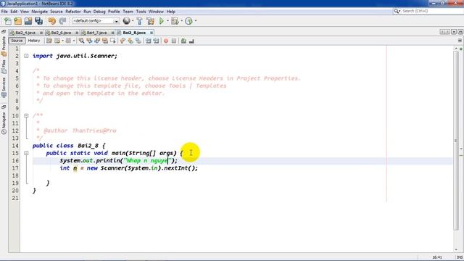Find previous occurrence icon

[89, 41]
